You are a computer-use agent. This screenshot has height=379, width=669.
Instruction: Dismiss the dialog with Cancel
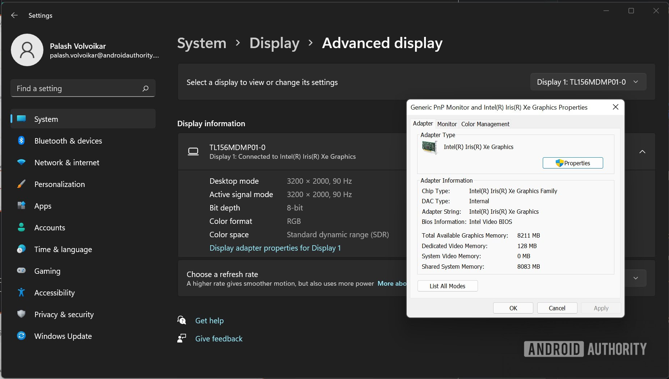557,308
